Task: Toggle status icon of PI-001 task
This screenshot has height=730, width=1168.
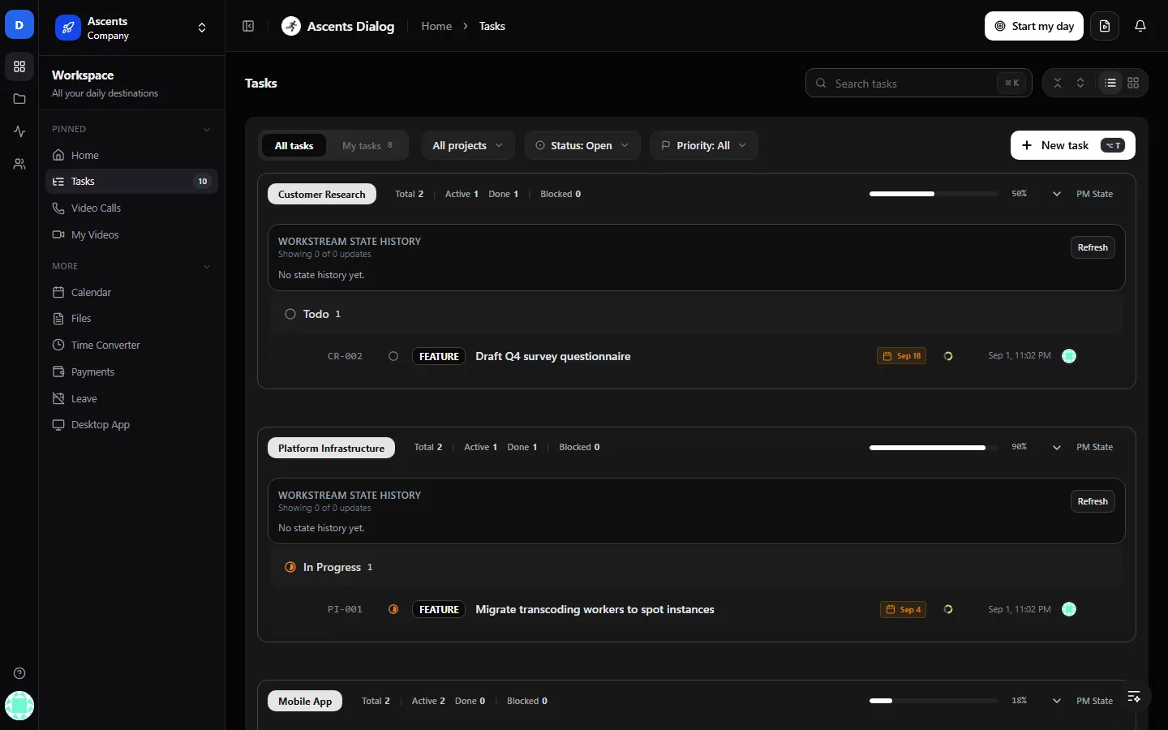Action: (x=393, y=609)
